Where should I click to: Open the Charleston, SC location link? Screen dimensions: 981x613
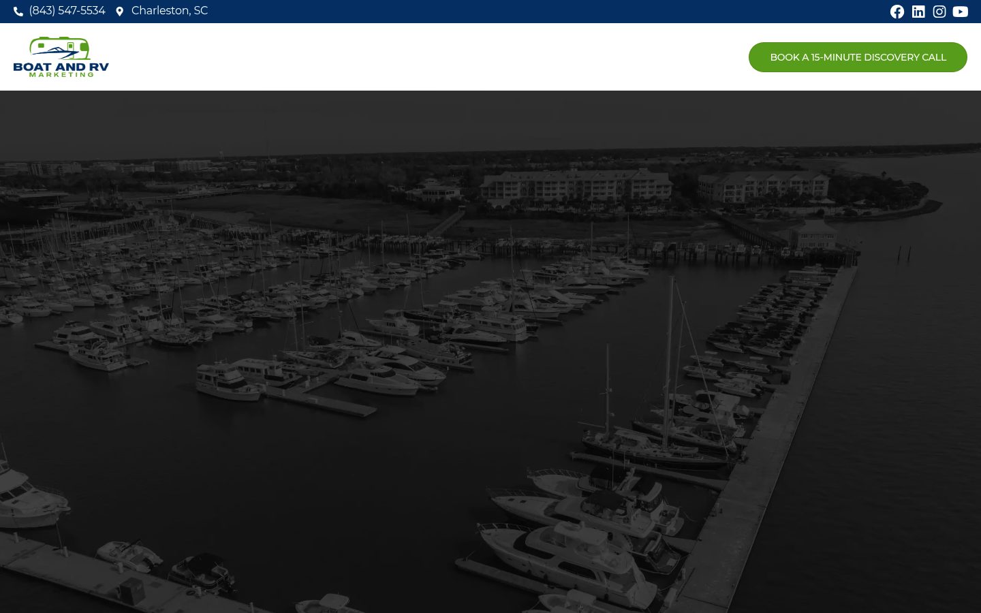(x=170, y=11)
